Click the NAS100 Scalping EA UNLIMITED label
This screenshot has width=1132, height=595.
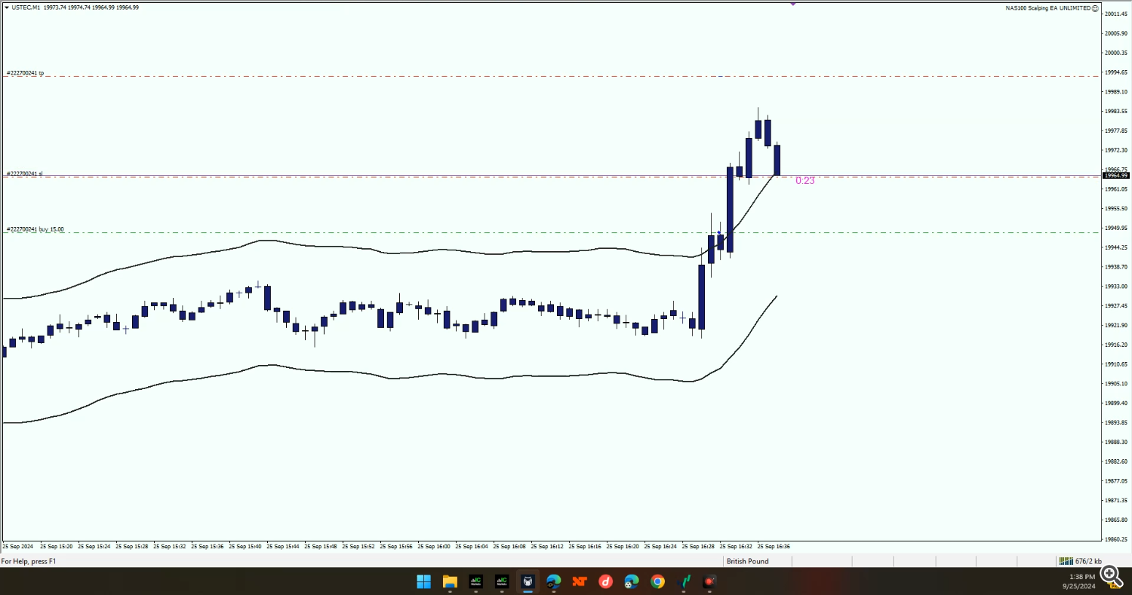(x=1048, y=8)
